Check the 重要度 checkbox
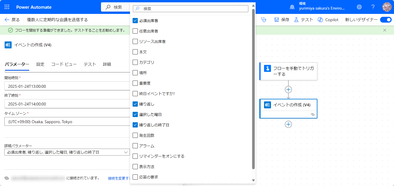Image resolution: width=394 pixels, height=186 pixels. 135,83
